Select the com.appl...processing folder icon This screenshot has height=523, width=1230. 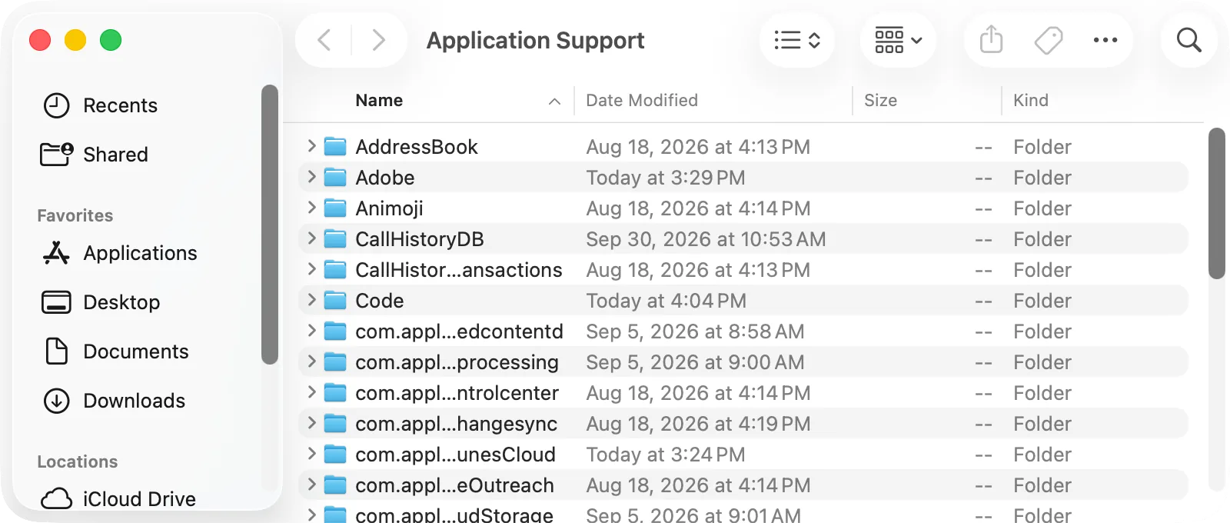click(x=335, y=361)
